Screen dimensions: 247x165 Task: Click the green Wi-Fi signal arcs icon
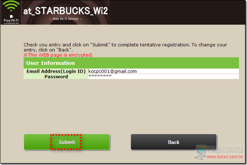(x=11, y=5)
